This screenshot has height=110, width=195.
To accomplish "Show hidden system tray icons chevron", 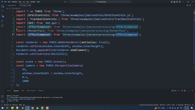I will (168, 108).
